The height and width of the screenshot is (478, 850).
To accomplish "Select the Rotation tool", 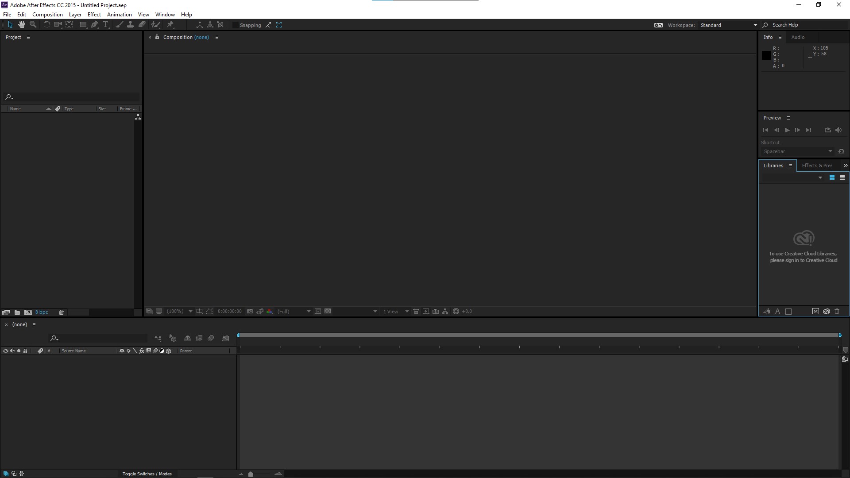I will 46,25.
